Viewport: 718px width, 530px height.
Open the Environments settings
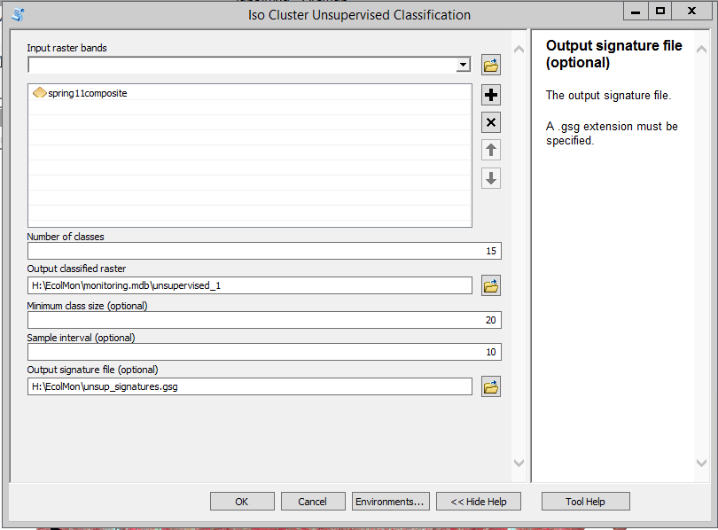(x=391, y=502)
